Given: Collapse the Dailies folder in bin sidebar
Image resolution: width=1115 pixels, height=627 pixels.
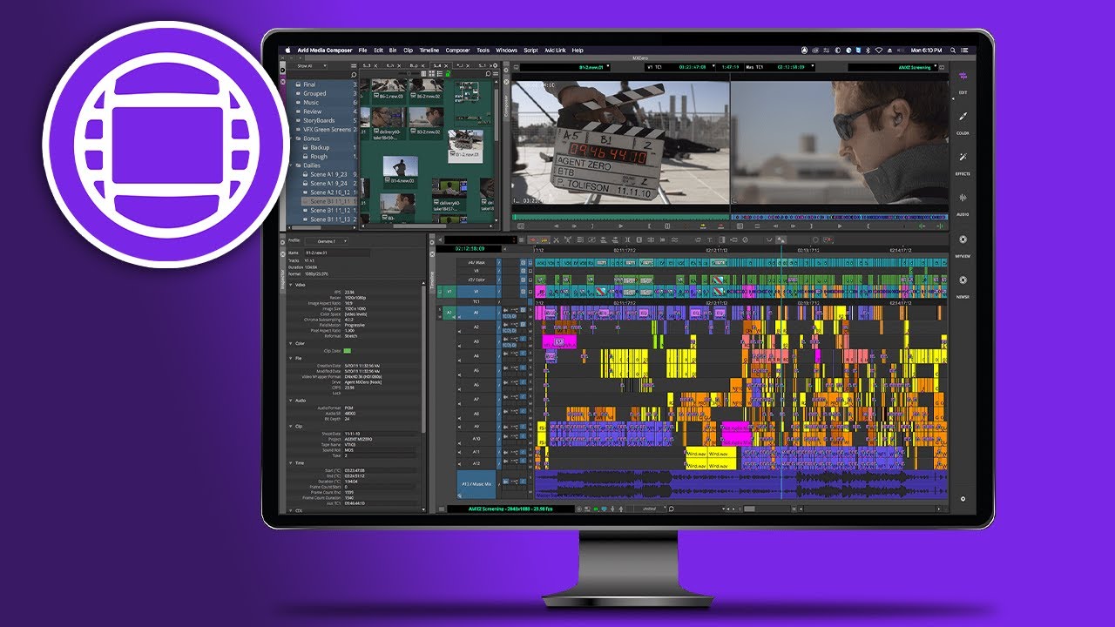Looking at the screenshot, I should 290,165.
